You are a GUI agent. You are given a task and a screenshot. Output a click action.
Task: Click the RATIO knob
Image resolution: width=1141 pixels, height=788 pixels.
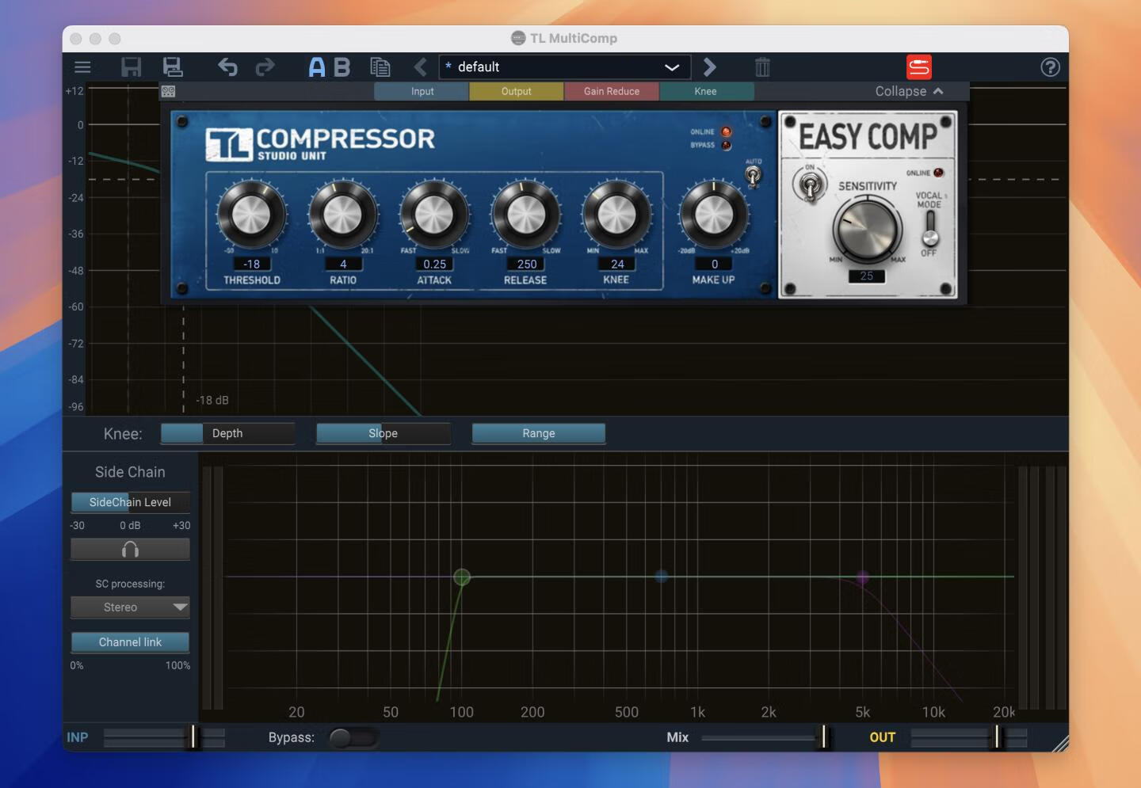point(342,214)
